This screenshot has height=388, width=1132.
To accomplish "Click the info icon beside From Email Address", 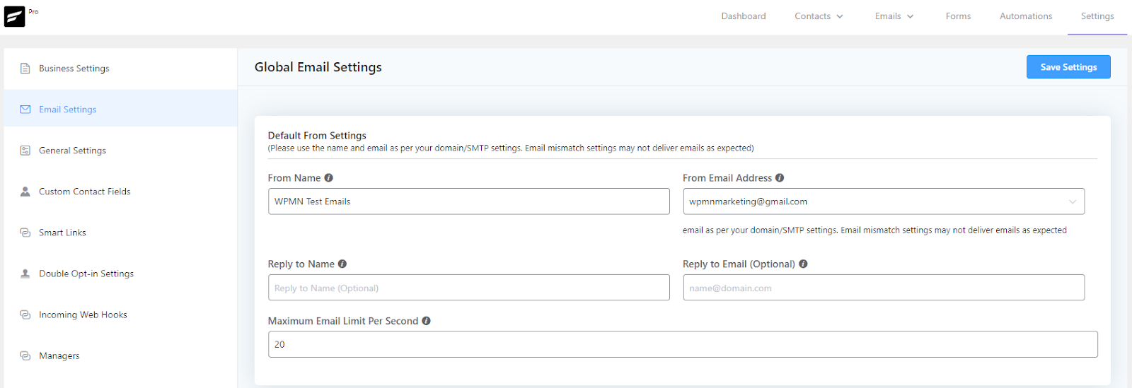I will [780, 178].
